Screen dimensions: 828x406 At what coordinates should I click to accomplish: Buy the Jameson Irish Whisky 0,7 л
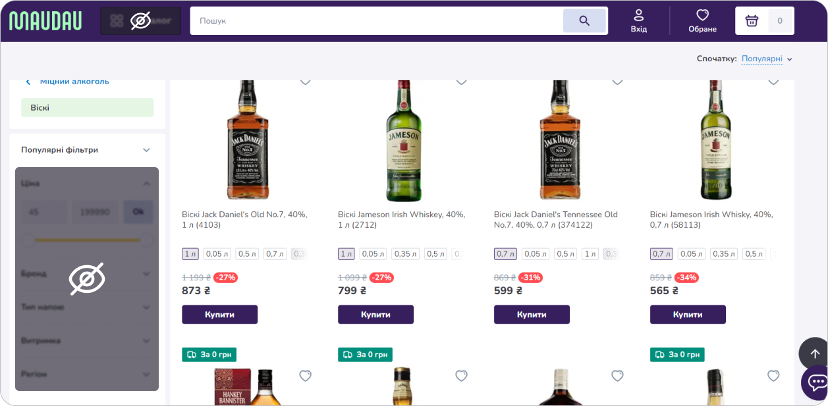pyautogui.click(x=687, y=315)
